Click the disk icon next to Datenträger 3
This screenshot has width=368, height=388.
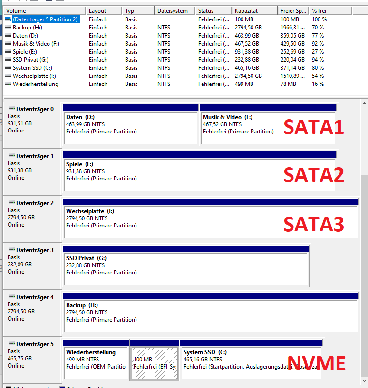tap(11, 249)
